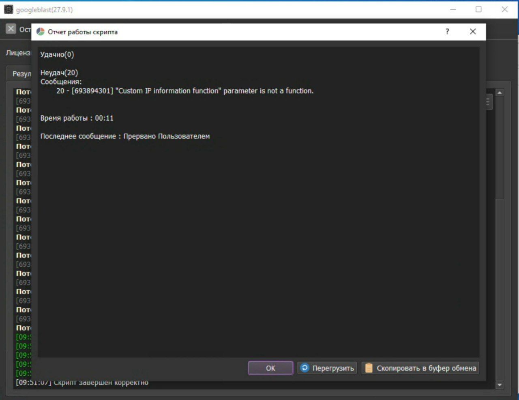Maximize the googleblast main window
Image resolution: width=519 pixels, height=400 pixels.
(479, 9)
